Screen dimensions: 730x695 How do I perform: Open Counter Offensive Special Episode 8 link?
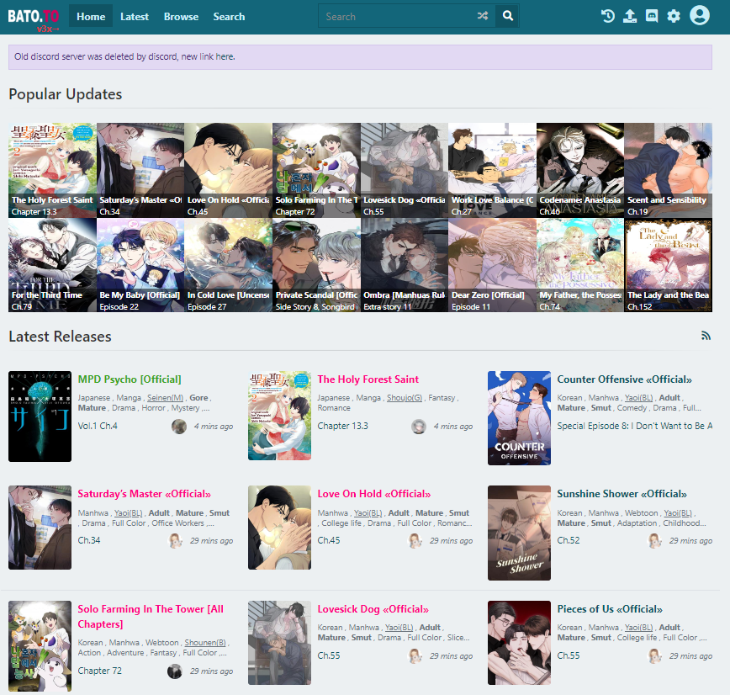coord(635,426)
